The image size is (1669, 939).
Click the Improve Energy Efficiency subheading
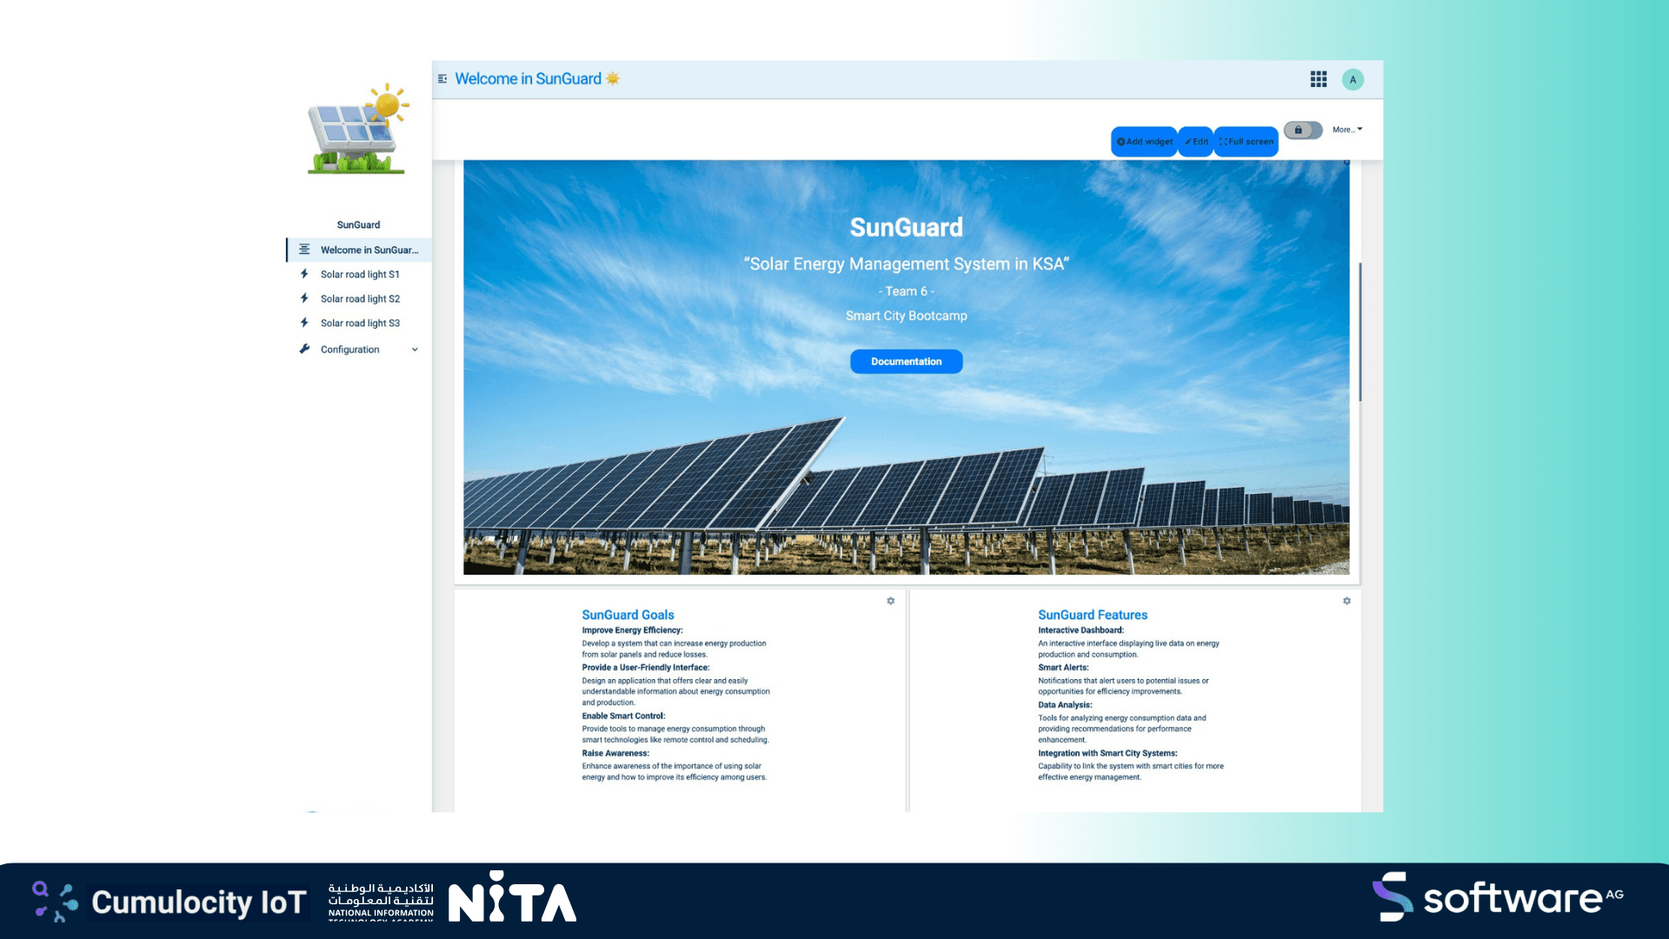[632, 630]
